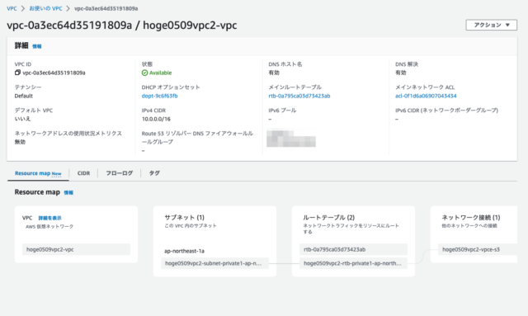Screen dimensions: 528x316
Task: Click 詳細を表示 in the VPC card
Action: pos(49,218)
